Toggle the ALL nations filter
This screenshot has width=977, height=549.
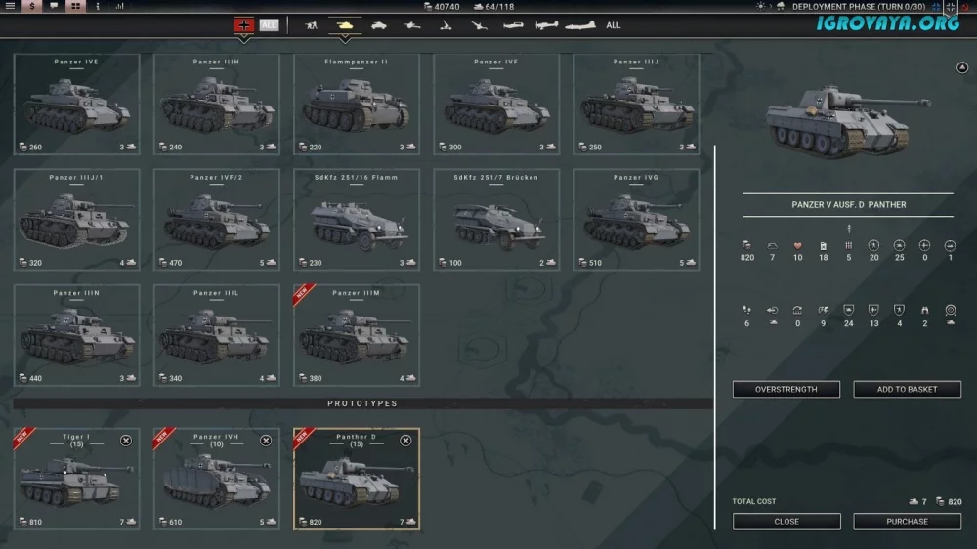pos(269,25)
